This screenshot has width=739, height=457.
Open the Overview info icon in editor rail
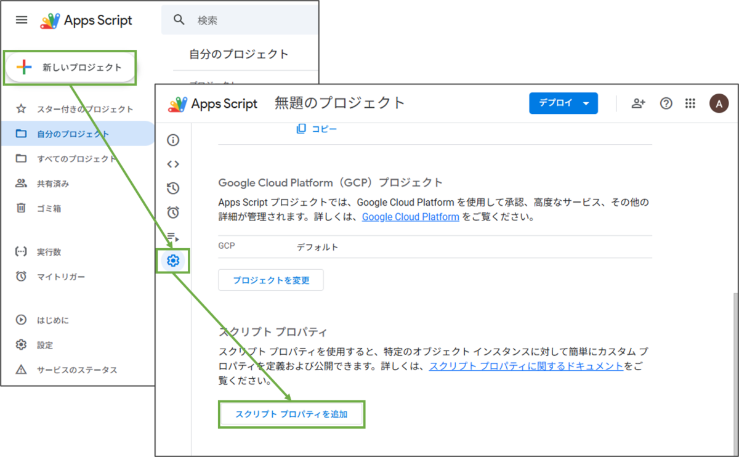click(173, 140)
